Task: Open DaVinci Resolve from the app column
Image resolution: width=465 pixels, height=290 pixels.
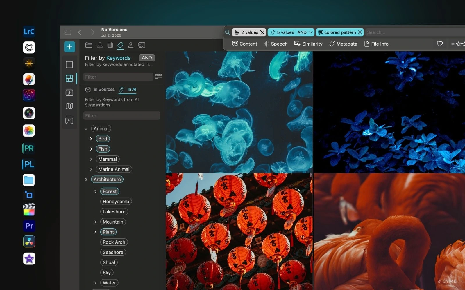Action: (x=29, y=242)
